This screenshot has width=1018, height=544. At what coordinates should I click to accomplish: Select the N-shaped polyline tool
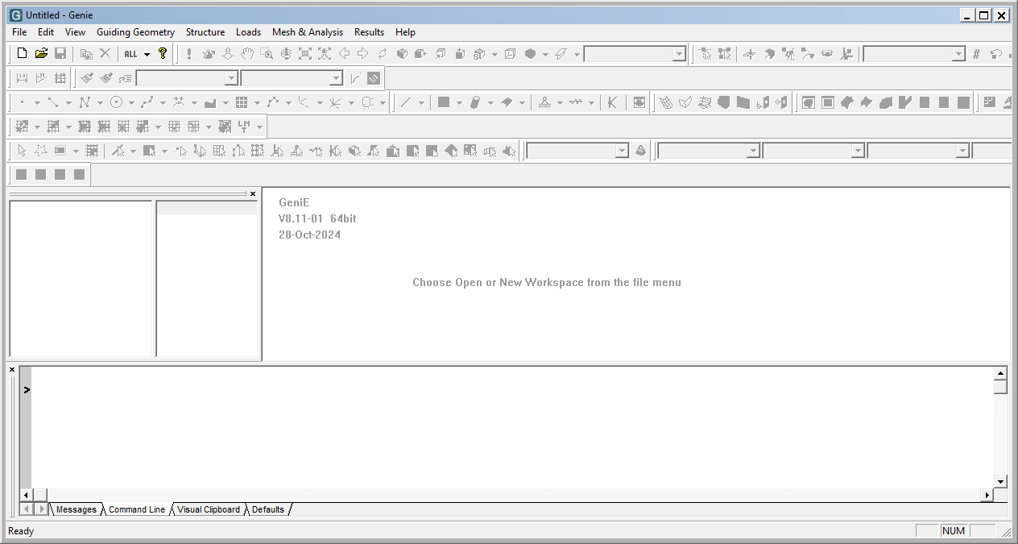[85, 102]
